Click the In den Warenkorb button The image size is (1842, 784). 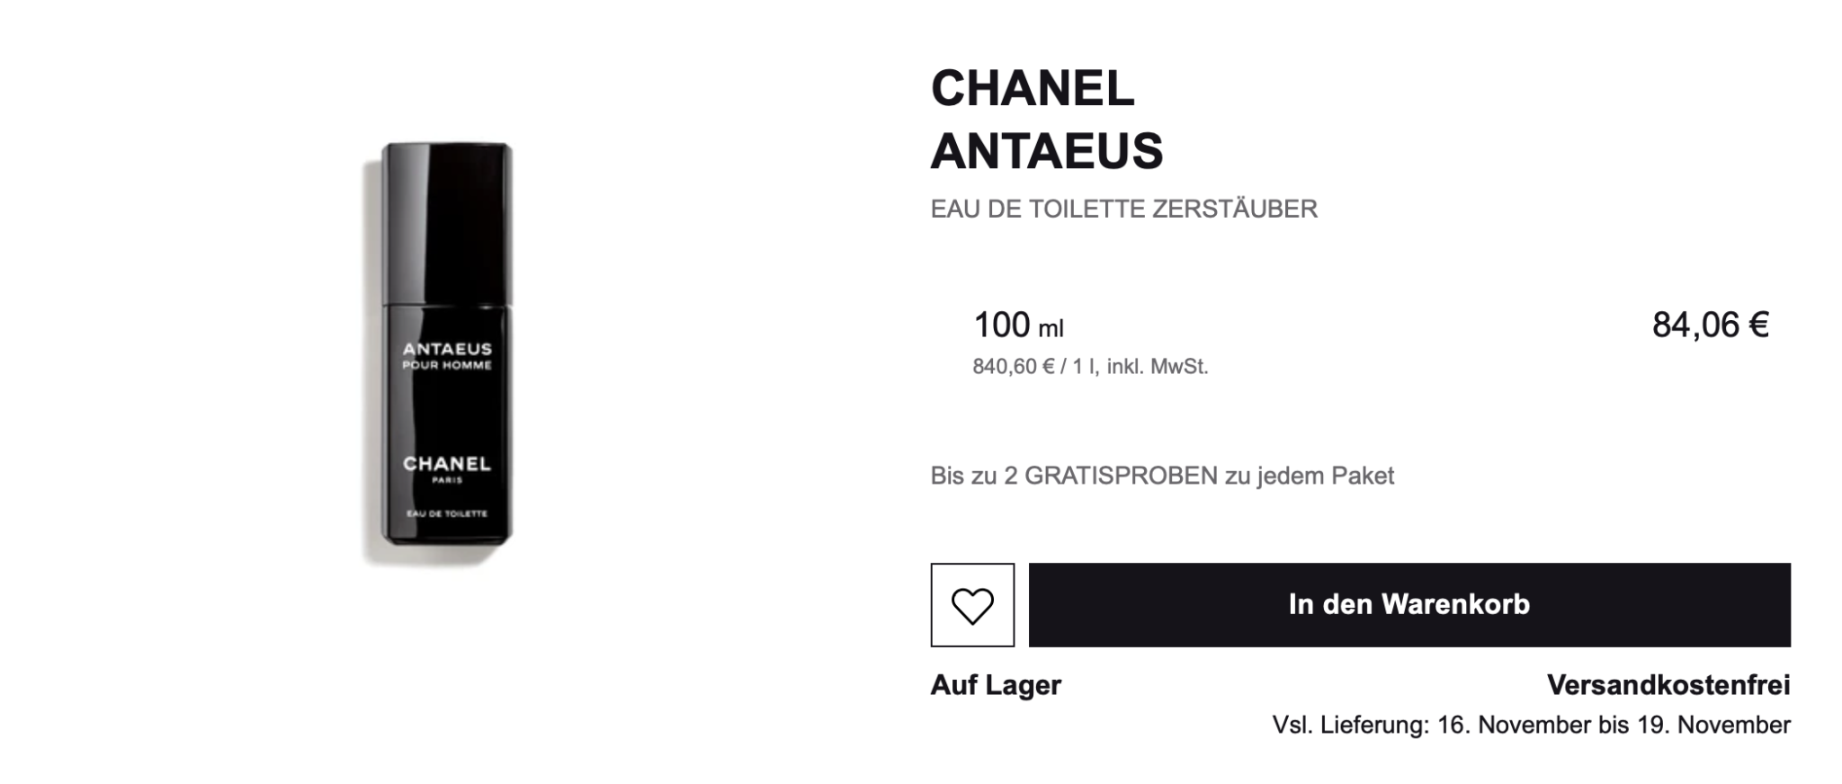[x=1408, y=605]
